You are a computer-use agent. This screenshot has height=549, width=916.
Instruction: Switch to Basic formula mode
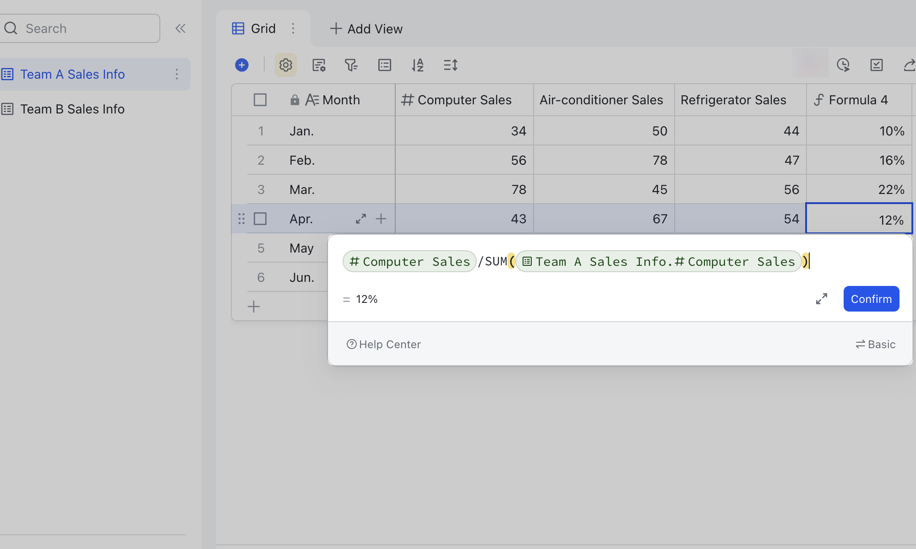click(x=875, y=344)
